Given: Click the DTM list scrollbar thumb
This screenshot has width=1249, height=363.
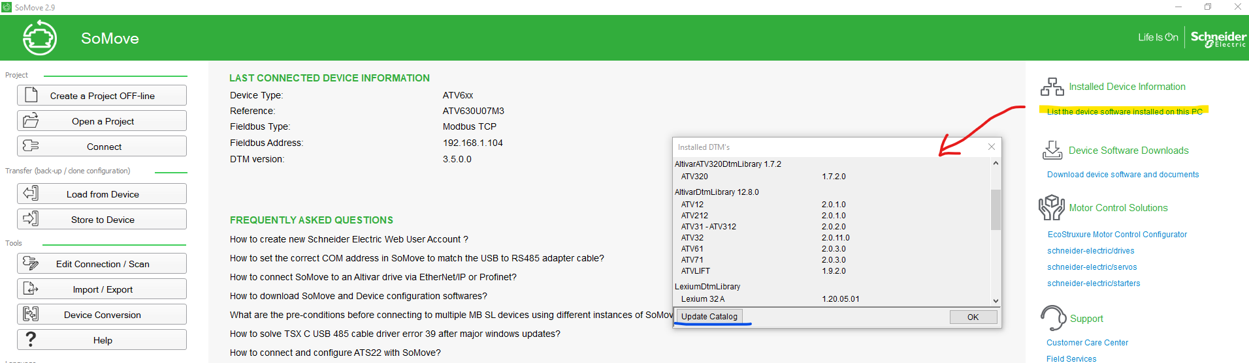Looking at the screenshot, I should [996, 209].
